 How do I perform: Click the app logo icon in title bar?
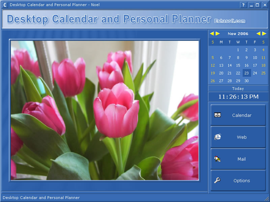click(5, 5)
